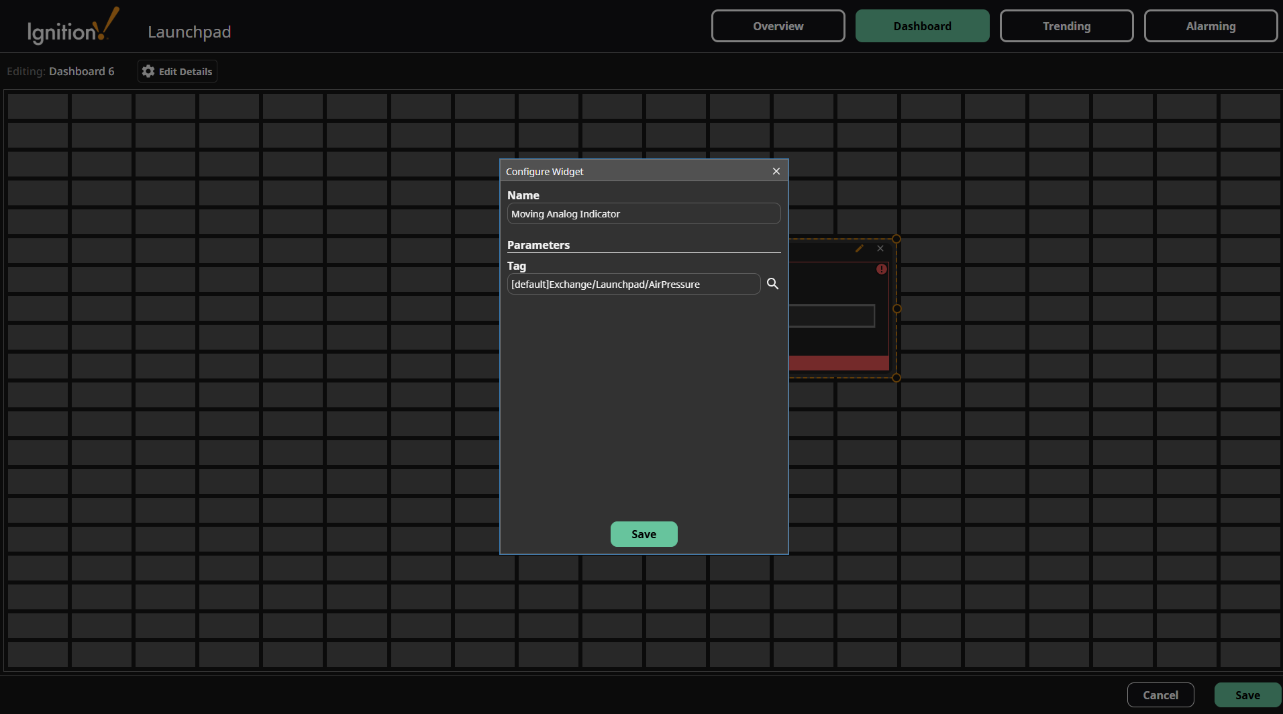Save the widget configuration
The width and height of the screenshot is (1283, 714).
tap(644, 533)
